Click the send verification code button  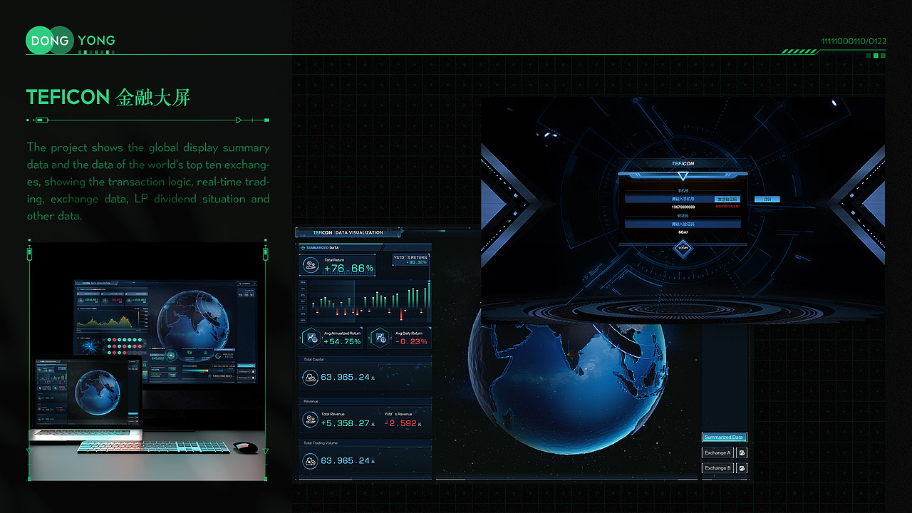click(727, 199)
